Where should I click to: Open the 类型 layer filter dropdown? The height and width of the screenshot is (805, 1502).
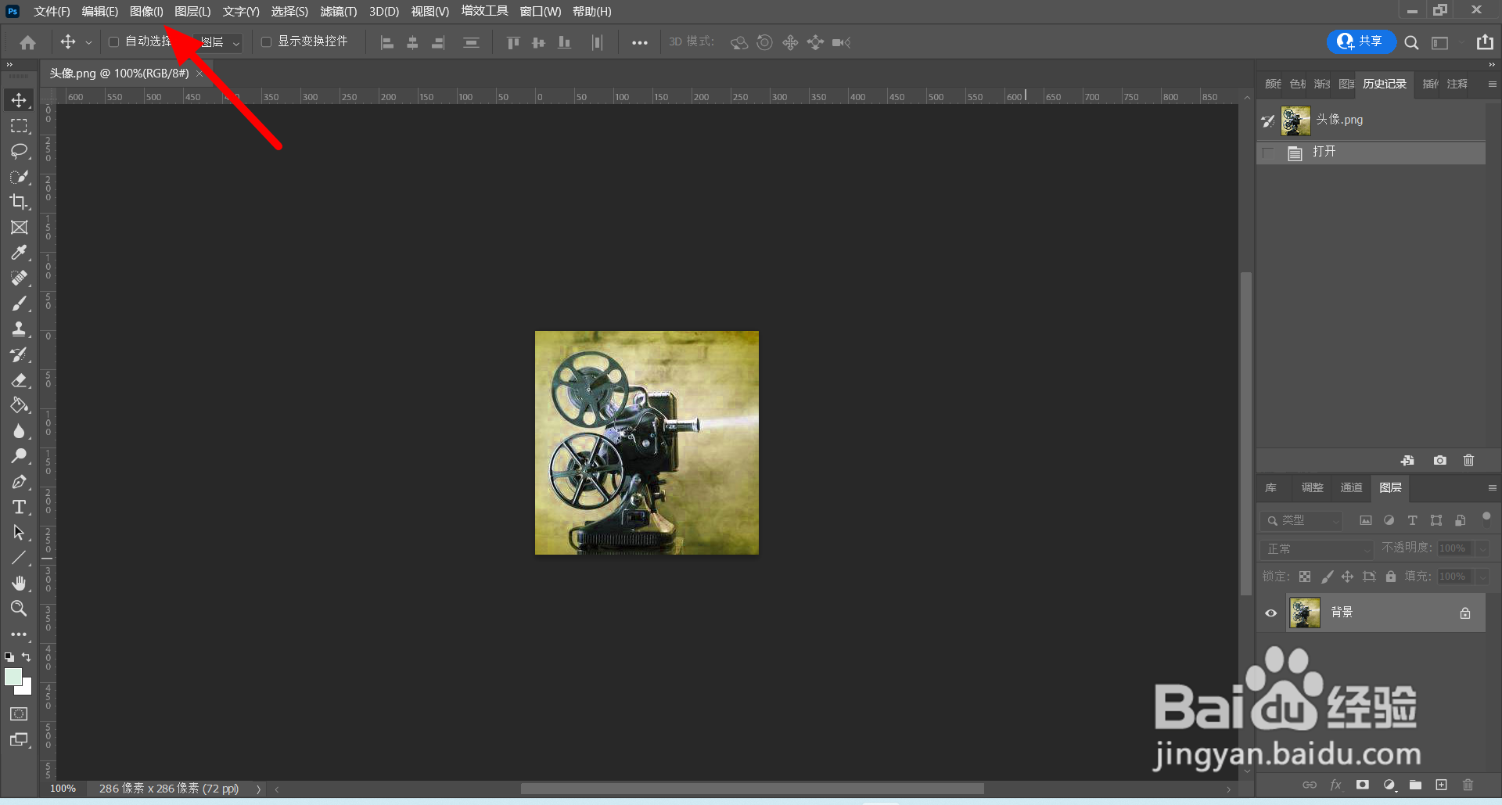(x=1302, y=520)
